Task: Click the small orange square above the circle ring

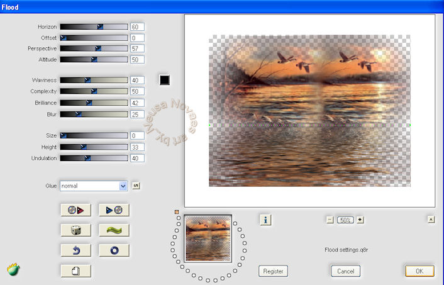Action: click(177, 212)
